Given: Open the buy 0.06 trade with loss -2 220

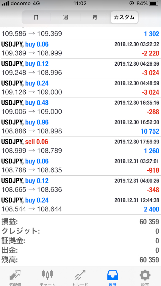Looking at the screenshot, I should point(80,49).
